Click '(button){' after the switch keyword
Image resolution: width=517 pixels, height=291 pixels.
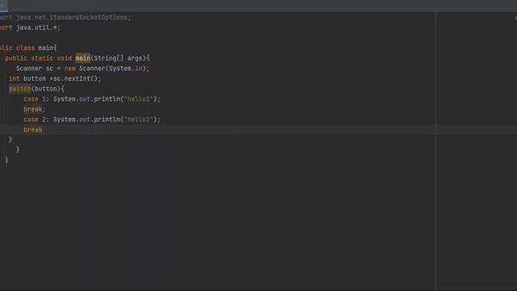tap(48, 89)
